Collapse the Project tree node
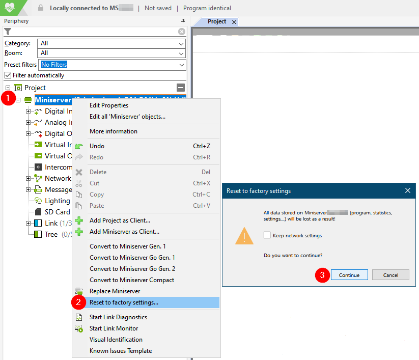Viewport: 419px width, 360px height. pyautogui.click(x=8, y=88)
